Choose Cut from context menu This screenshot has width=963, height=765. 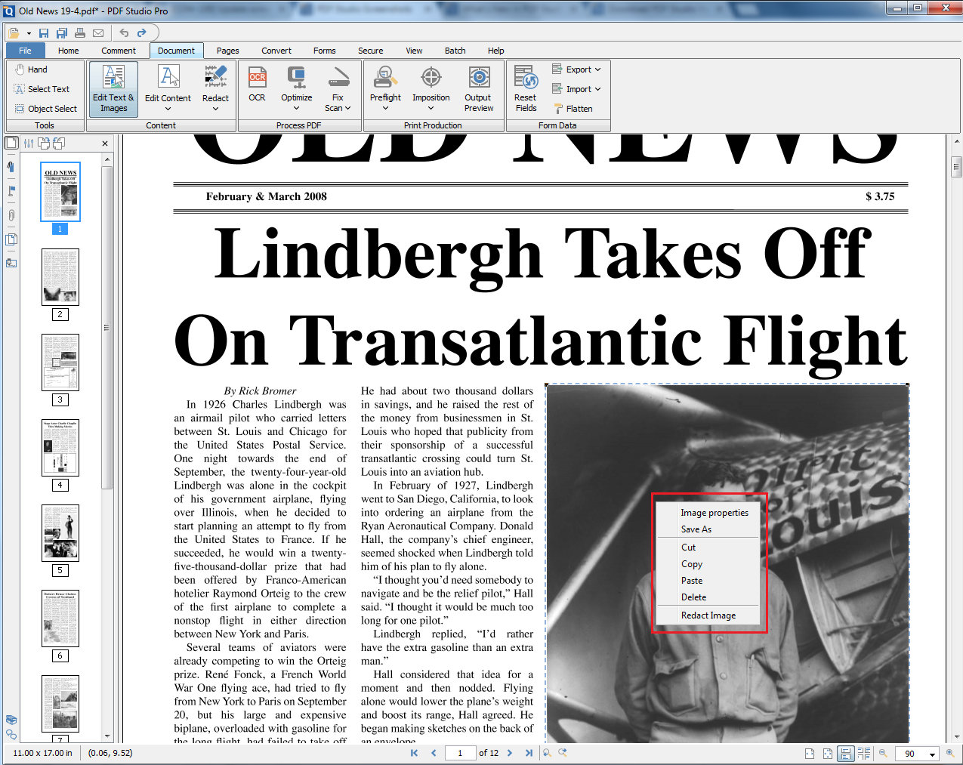pyautogui.click(x=708, y=548)
